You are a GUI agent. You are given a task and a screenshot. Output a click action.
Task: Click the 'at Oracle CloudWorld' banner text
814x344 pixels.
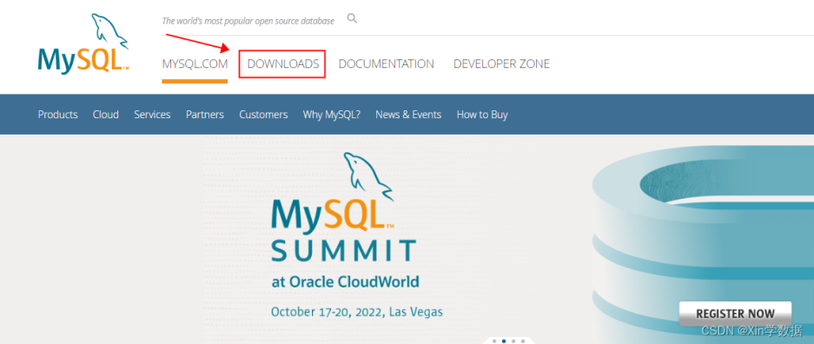[345, 281]
